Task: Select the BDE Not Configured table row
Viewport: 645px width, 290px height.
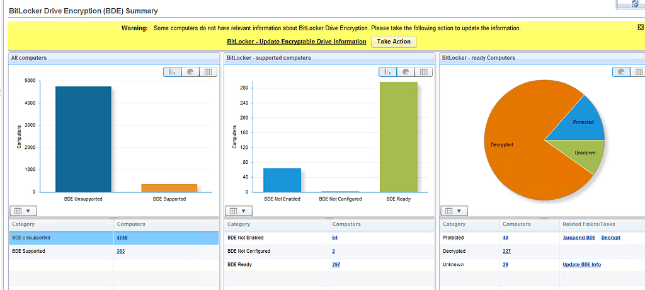Action: [x=329, y=251]
